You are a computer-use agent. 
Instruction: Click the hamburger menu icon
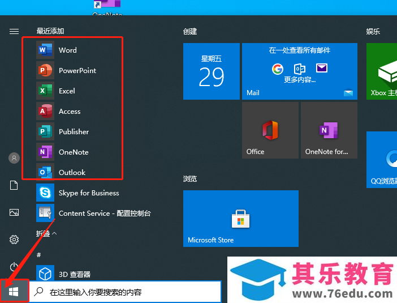pyautogui.click(x=14, y=31)
